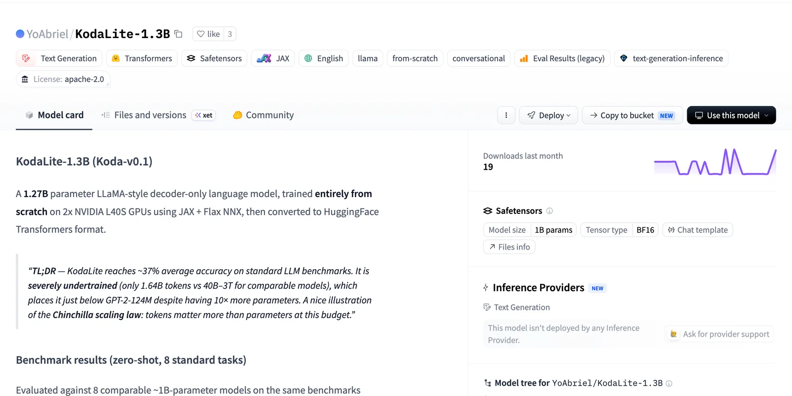Screen dimensions: 792x396
Task: Select the JAX library tag
Action: coord(273,58)
